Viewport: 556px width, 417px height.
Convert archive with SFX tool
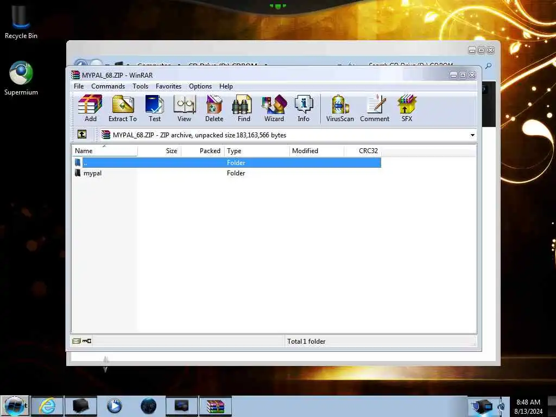[x=407, y=108]
